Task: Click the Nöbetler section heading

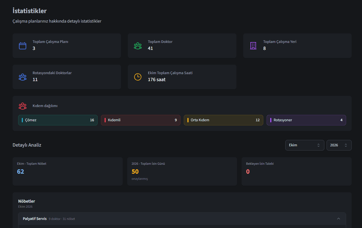Action: tap(26, 201)
